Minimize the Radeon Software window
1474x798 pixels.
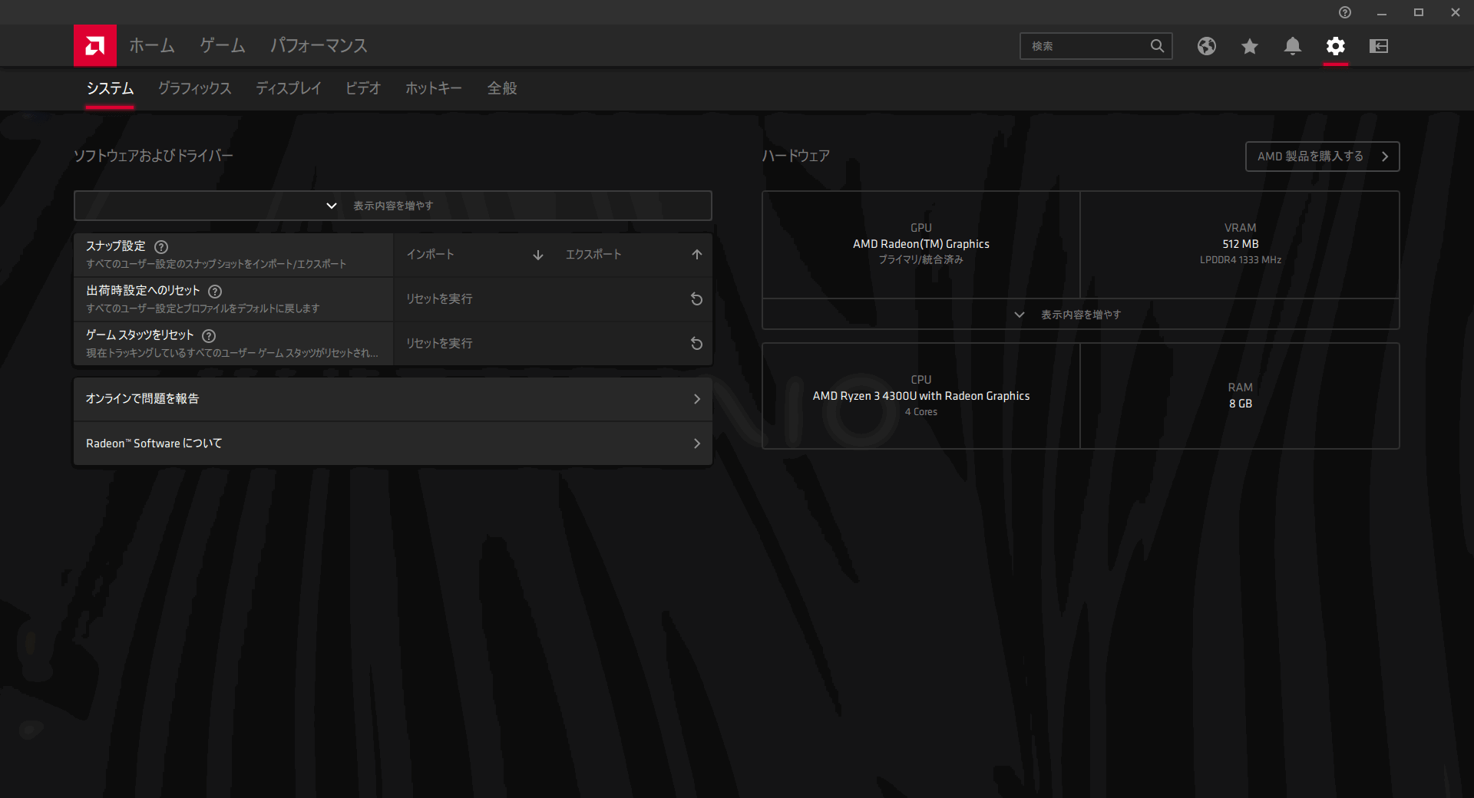tap(1382, 12)
